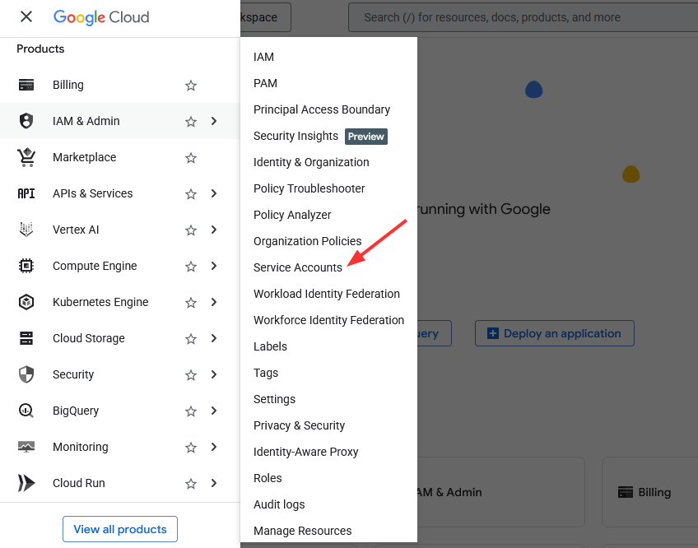Expand the APIs & Services submenu arrow
Screen dimensions: 698x548
coord(214,193)
